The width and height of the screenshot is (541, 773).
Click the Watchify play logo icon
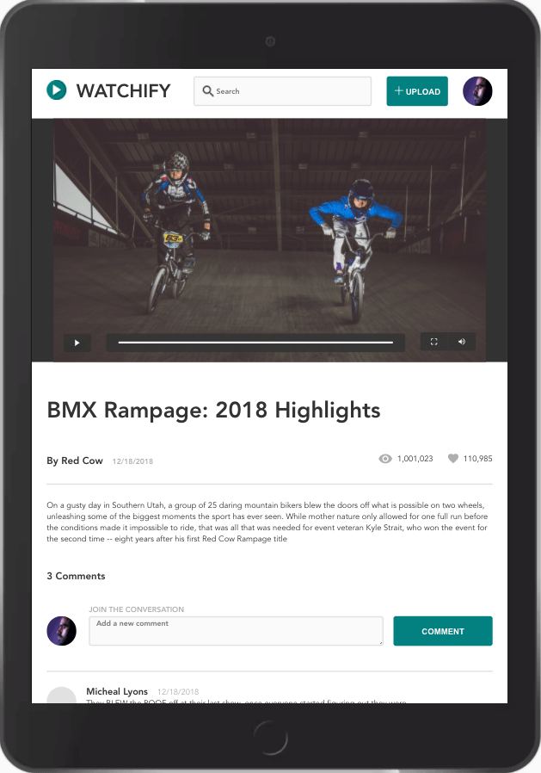click(x=57, y=90)
